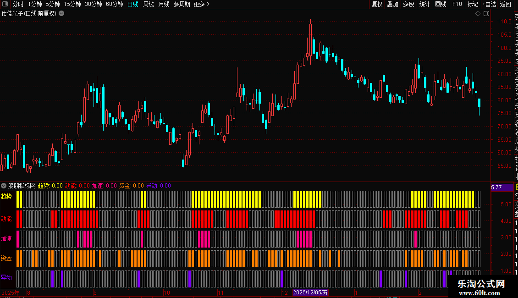Add stock via +自选 button
This screenshot has width=518, height=298.
(x=489, y=4)
